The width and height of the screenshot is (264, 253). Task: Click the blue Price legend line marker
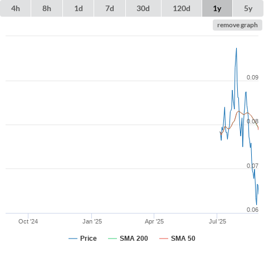pos(73,239)
